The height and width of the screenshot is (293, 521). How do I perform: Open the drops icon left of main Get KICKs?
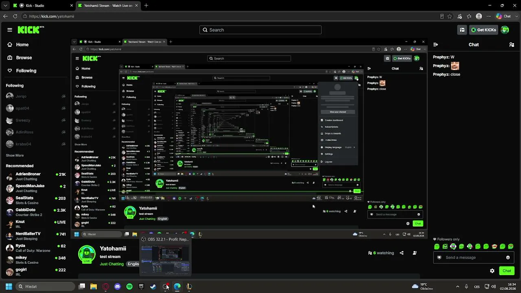(462, 30)
